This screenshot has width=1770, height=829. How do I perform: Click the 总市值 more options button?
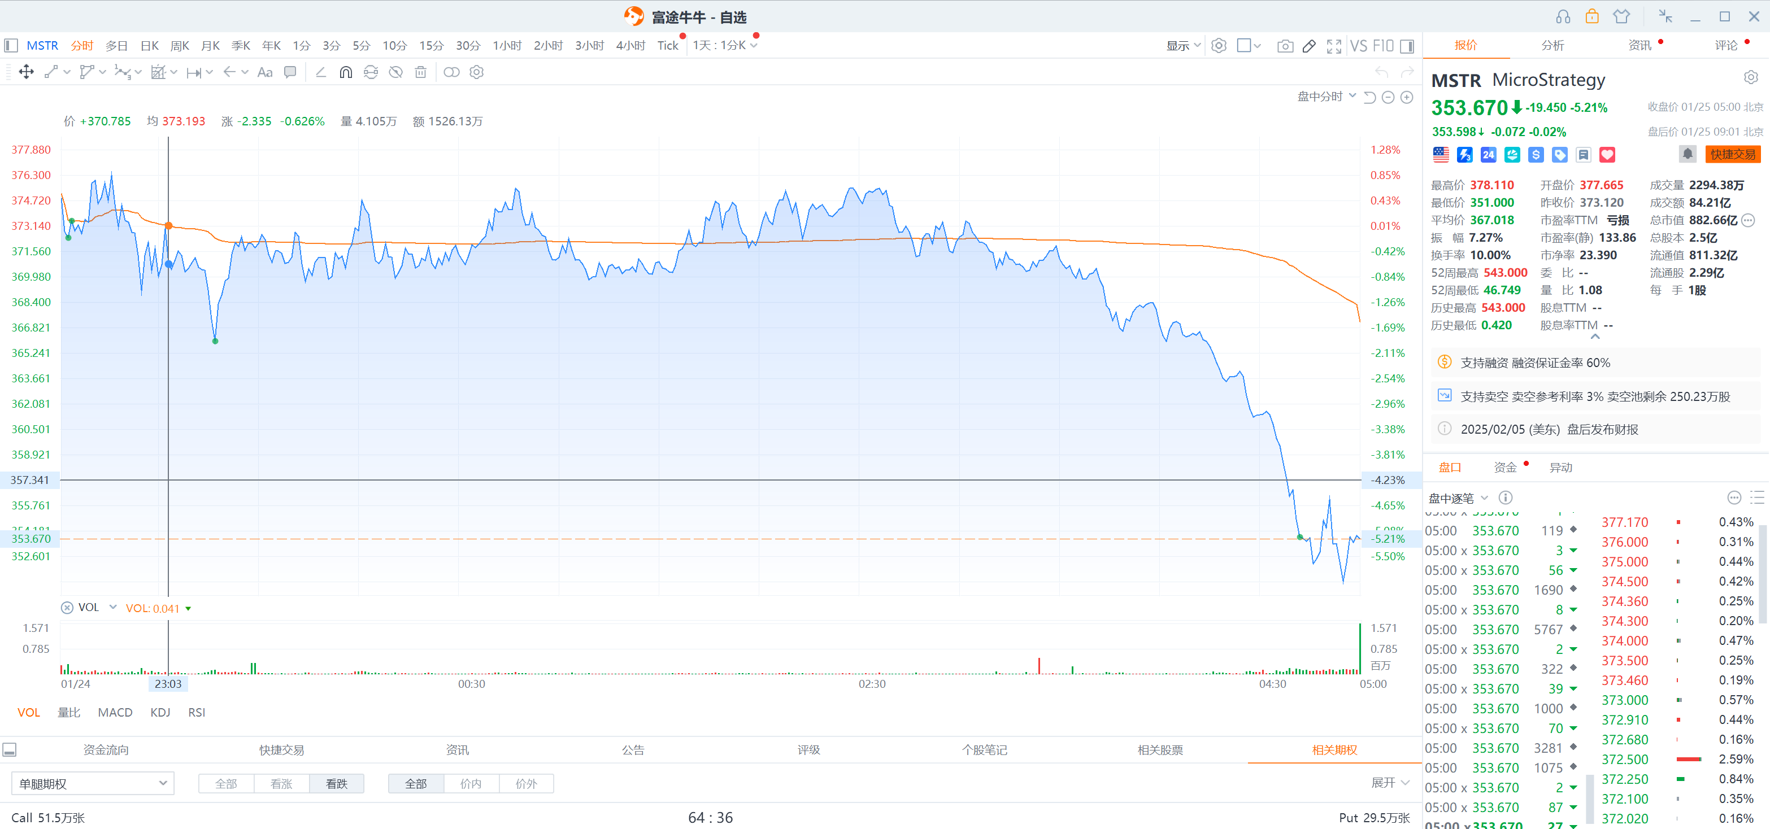coord(1749,220)
